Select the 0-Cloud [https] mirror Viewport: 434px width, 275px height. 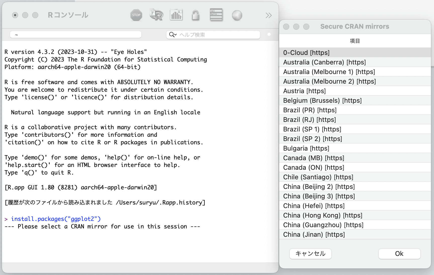point(355,52)
